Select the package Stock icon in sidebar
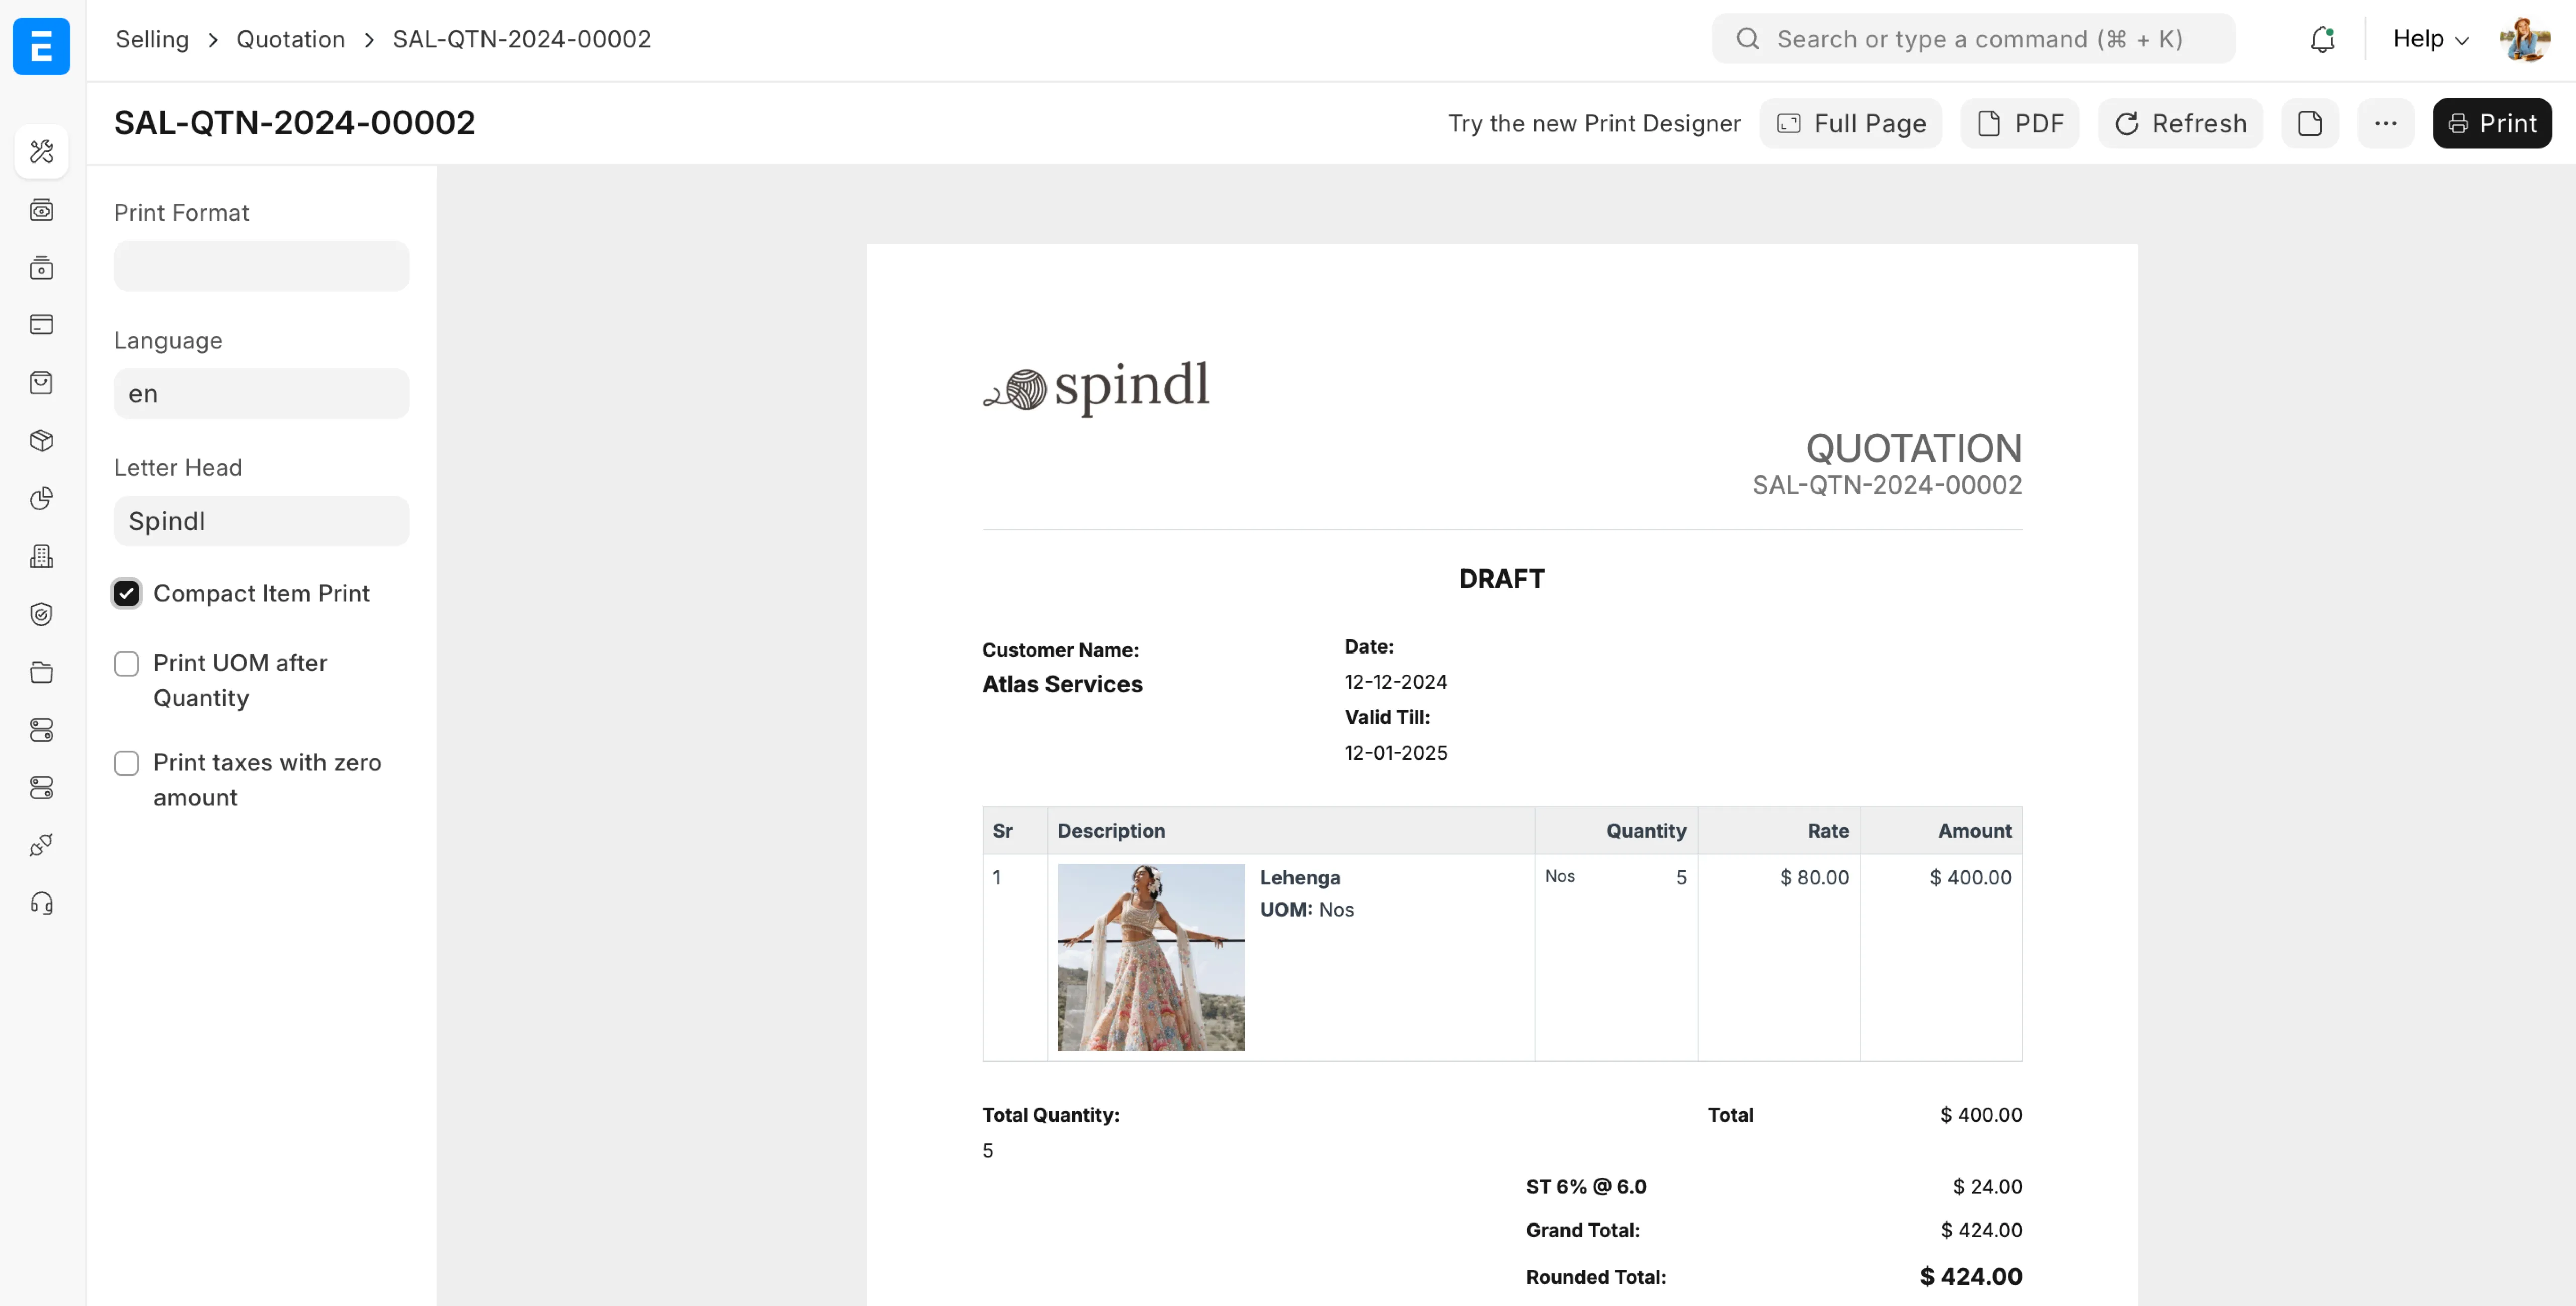 [41, 440]
